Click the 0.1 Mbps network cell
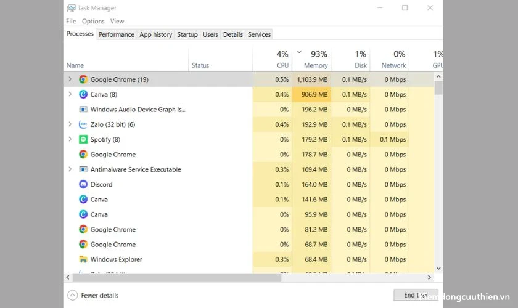The image size is (518, 308). (390, 139)
